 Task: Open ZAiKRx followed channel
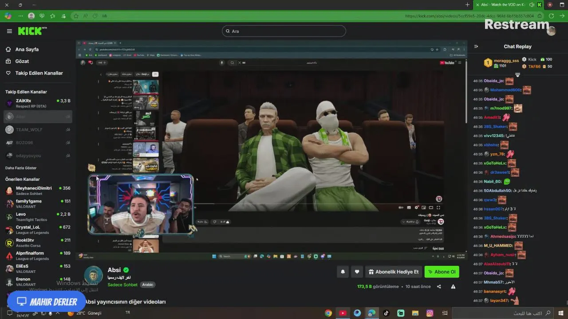pyautogui.click(x=38, y=104)
